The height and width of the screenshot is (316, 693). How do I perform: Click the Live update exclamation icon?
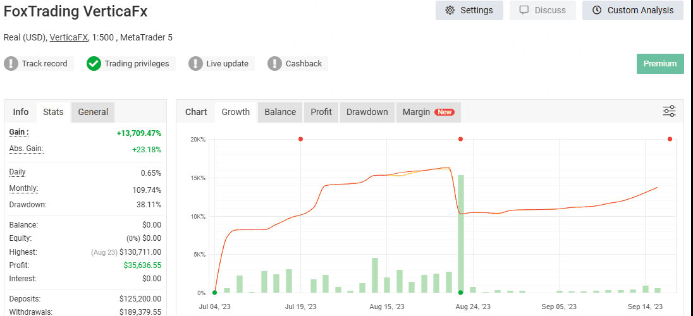195,64
